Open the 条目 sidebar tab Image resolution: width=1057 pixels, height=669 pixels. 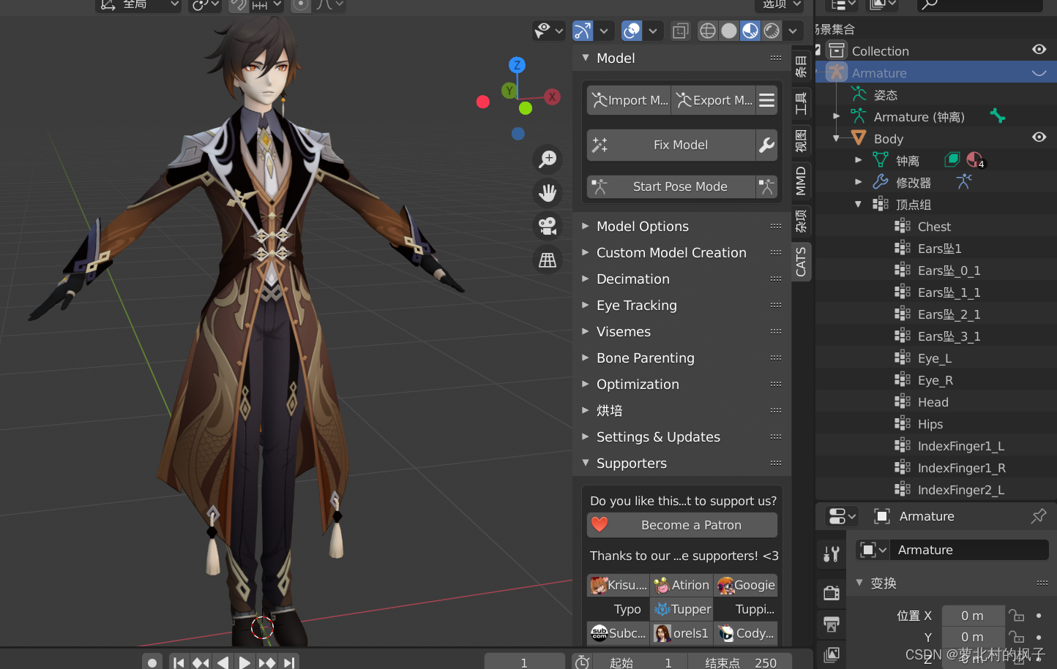coord(801,66)
